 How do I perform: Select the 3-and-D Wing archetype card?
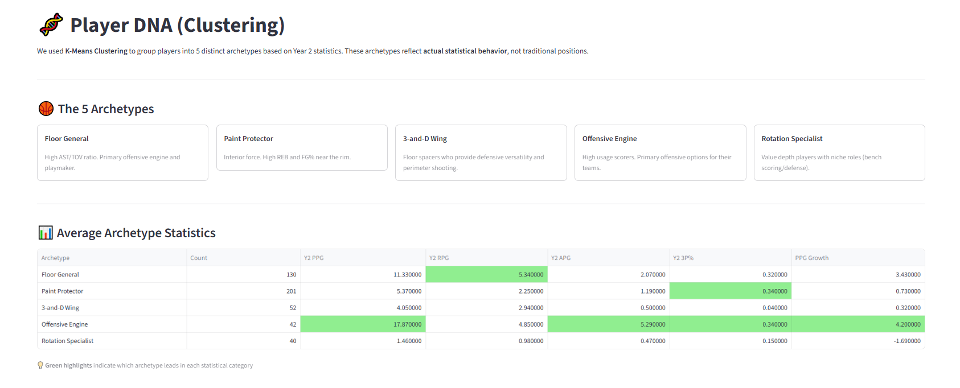(481, 153)
